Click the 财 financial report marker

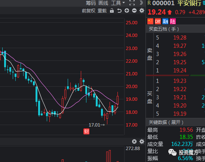[86, 131]
